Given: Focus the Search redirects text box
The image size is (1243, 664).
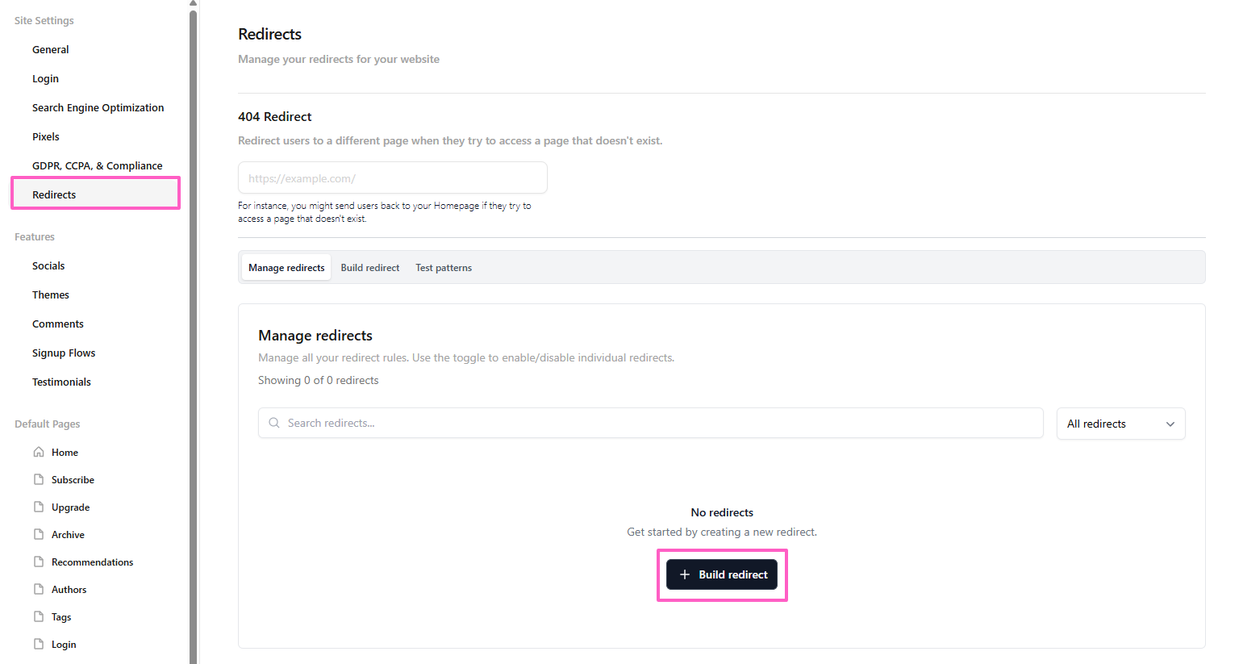Looking at the screenshot, I should (661, 423).
